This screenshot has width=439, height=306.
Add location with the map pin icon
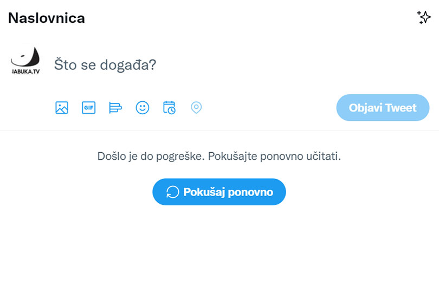196,108
